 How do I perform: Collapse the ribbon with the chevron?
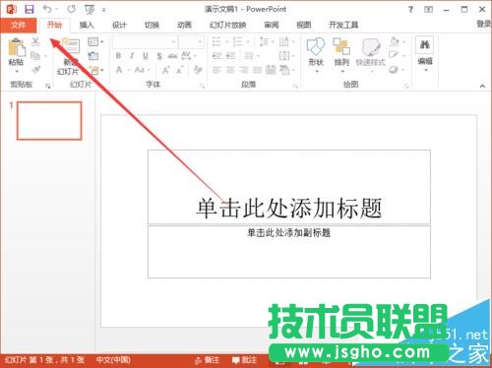pyautogui.click(x=482, y=86)
